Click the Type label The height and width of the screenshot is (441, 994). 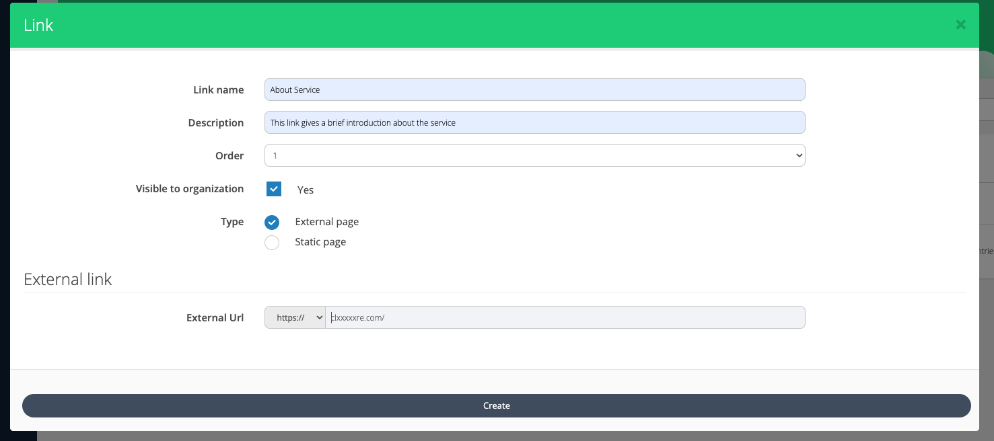[232, 222]
